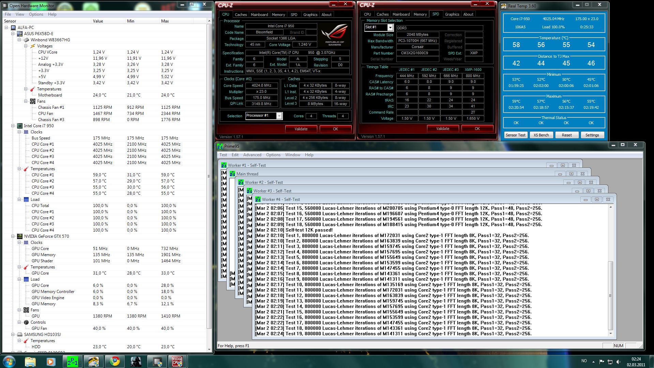The width and height of the screenshot is (654, 368).
Task: Click the Prime95 title bar icon
Action: tap(220, 146)
